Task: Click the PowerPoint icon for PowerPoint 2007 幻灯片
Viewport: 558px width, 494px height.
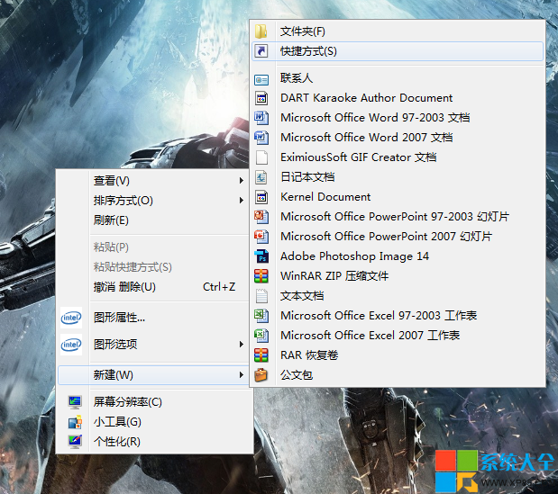Action: click(261, 237)
